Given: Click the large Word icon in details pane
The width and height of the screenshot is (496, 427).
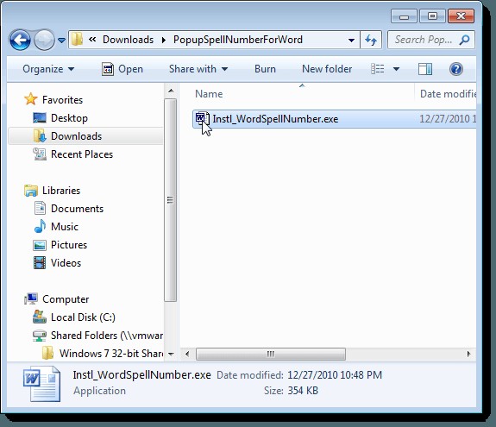Looking at the screenshot, I should pyautogui.click(x=41, y=384).
